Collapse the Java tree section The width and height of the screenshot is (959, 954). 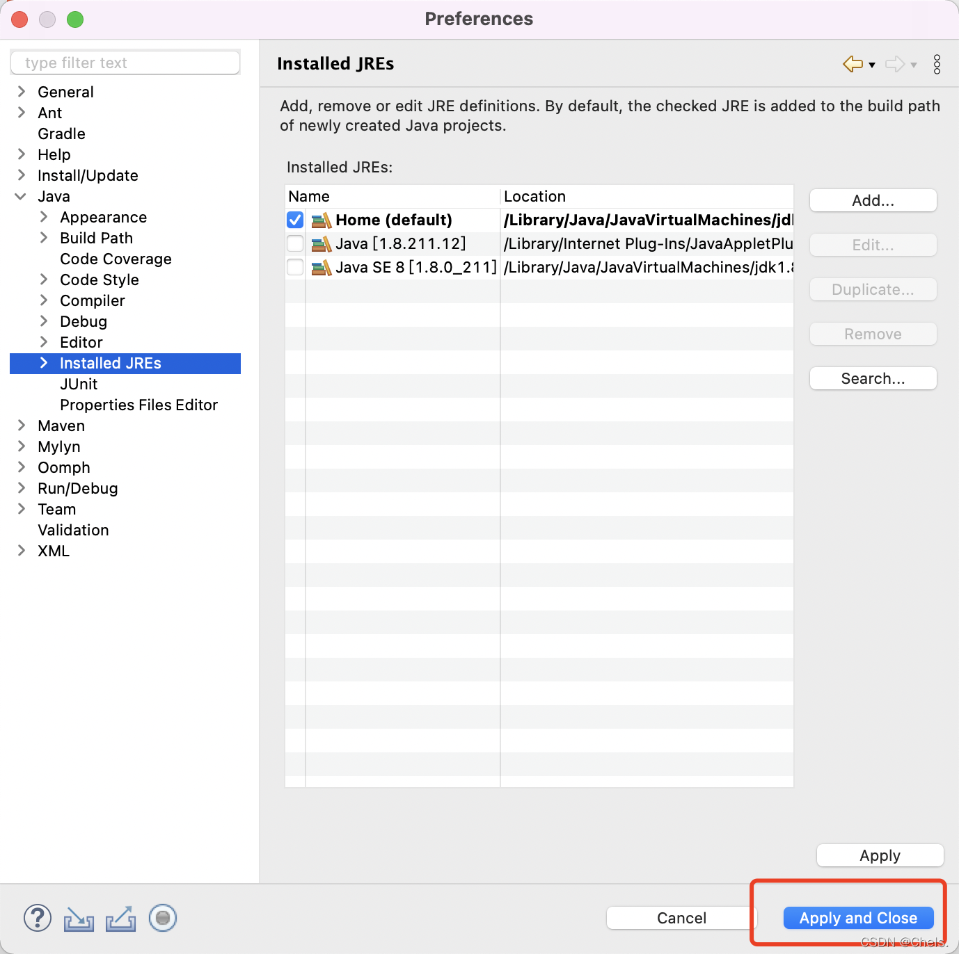(19, 196)
